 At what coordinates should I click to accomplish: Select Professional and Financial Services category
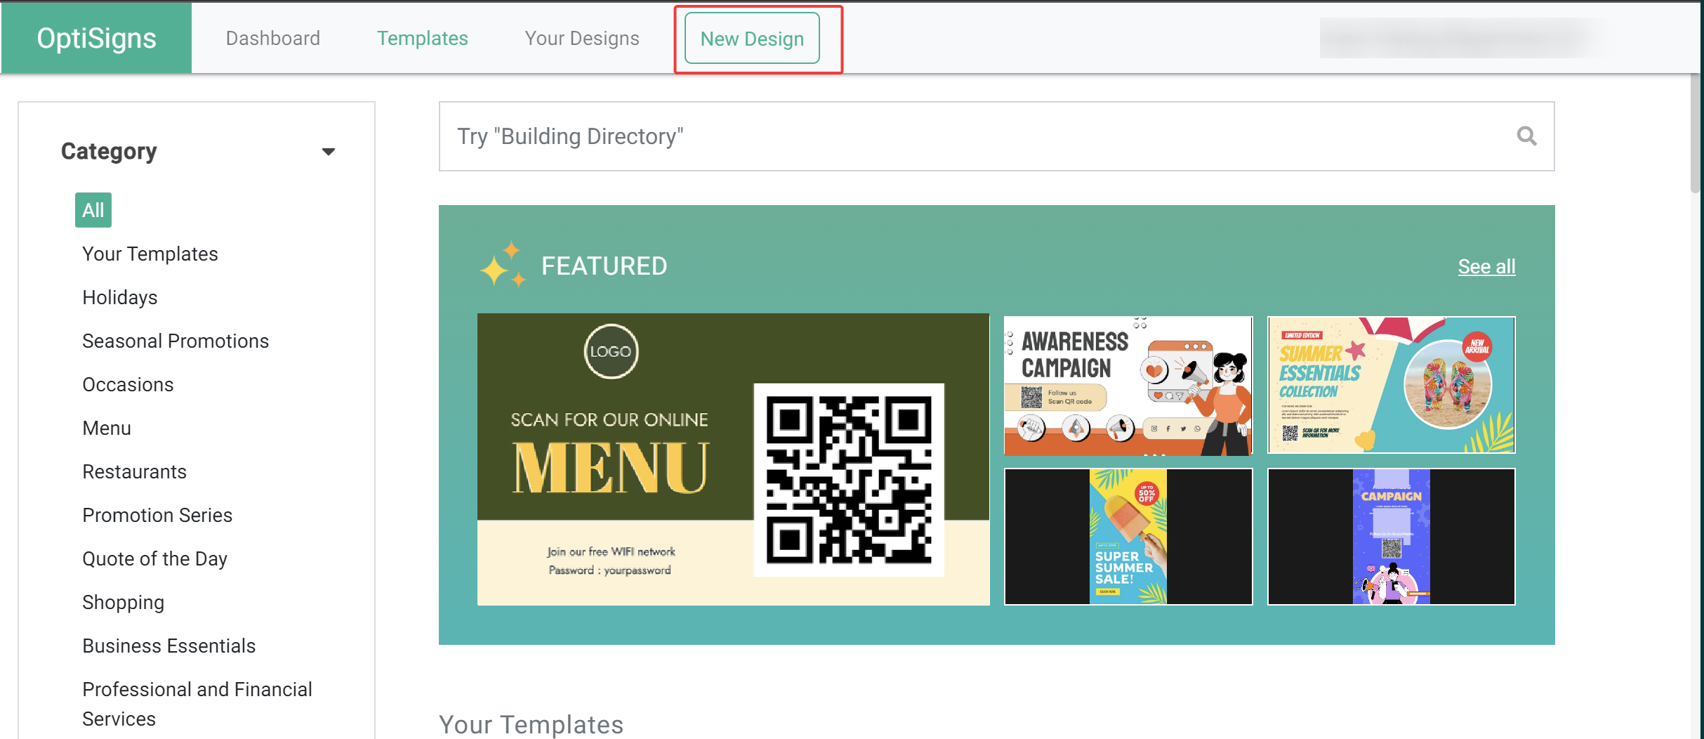tap(197, 704)
